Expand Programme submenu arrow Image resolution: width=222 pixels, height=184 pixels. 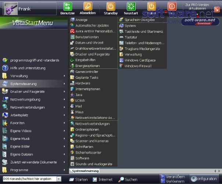tap(64, 170)
